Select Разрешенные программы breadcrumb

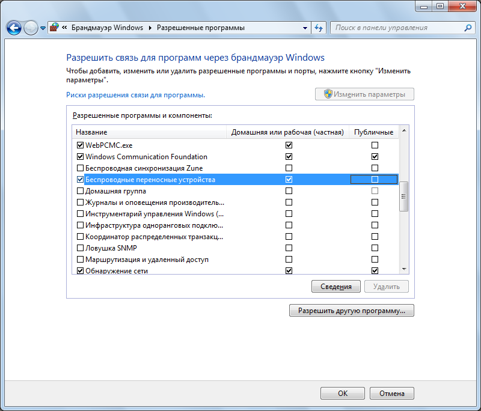coord(201,28)
